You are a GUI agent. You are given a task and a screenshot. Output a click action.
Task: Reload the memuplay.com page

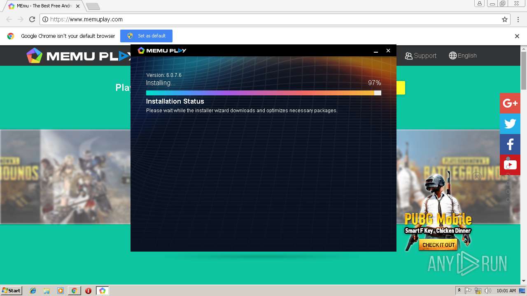coord(32,19)
